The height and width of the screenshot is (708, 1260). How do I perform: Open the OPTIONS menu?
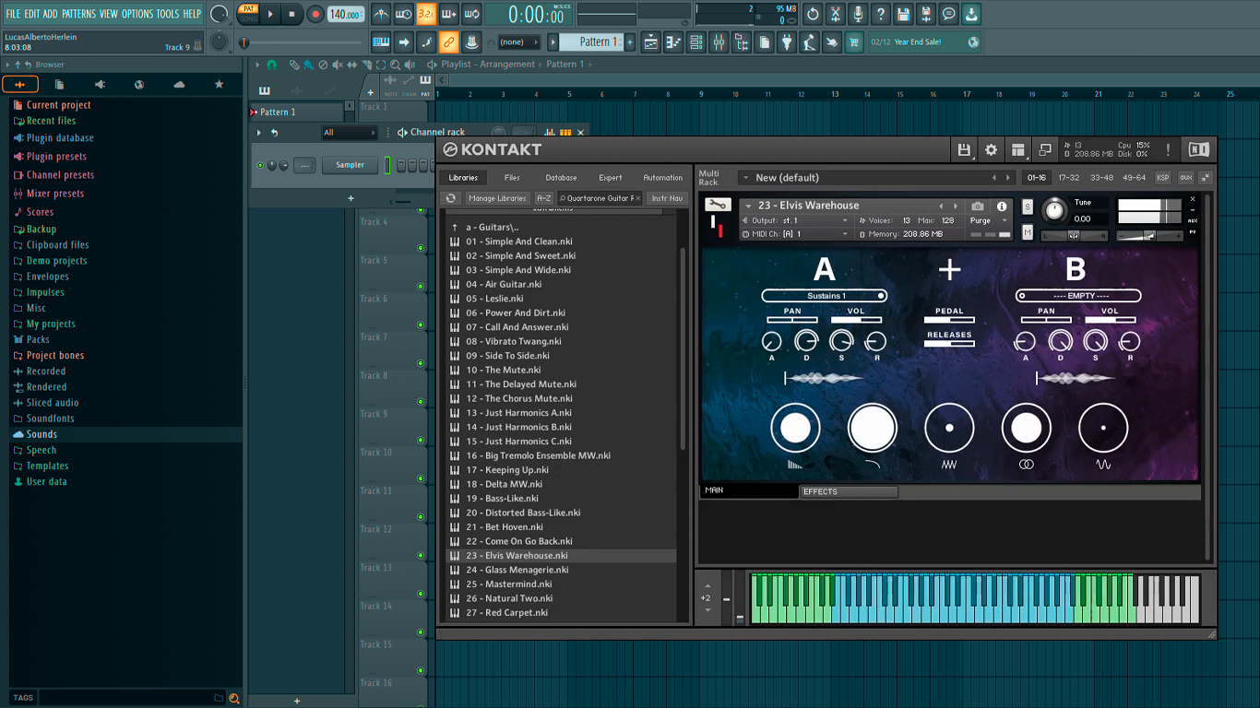tap(137, 14)
